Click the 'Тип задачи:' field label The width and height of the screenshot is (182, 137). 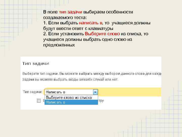point(33,92)
